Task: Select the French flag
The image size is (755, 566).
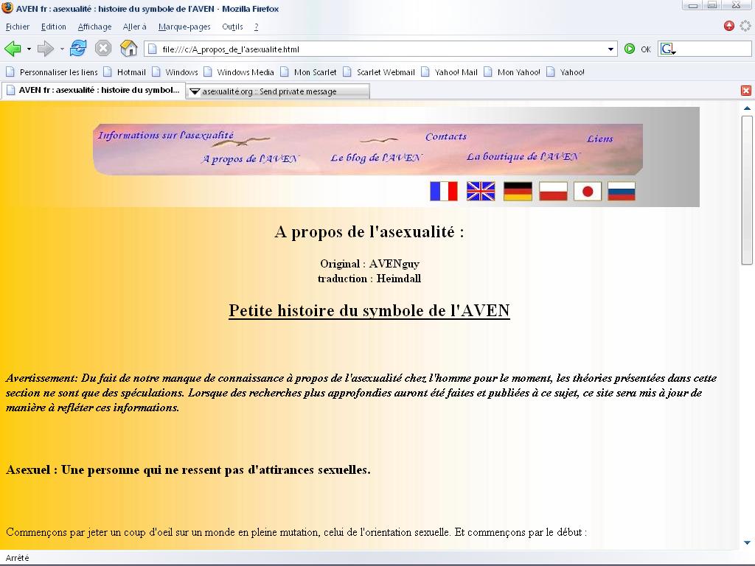Action: pyautogui.click(x=443, y=191)
